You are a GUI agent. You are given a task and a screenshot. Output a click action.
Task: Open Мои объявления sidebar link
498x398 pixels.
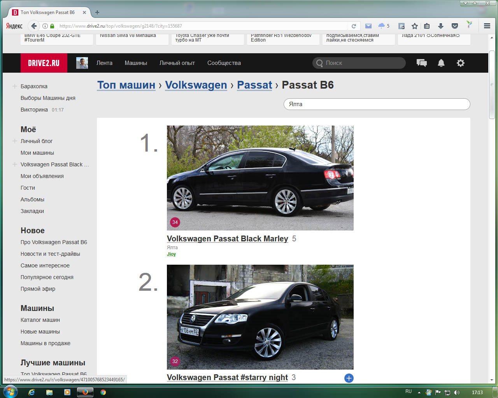[x=42, y=176]
